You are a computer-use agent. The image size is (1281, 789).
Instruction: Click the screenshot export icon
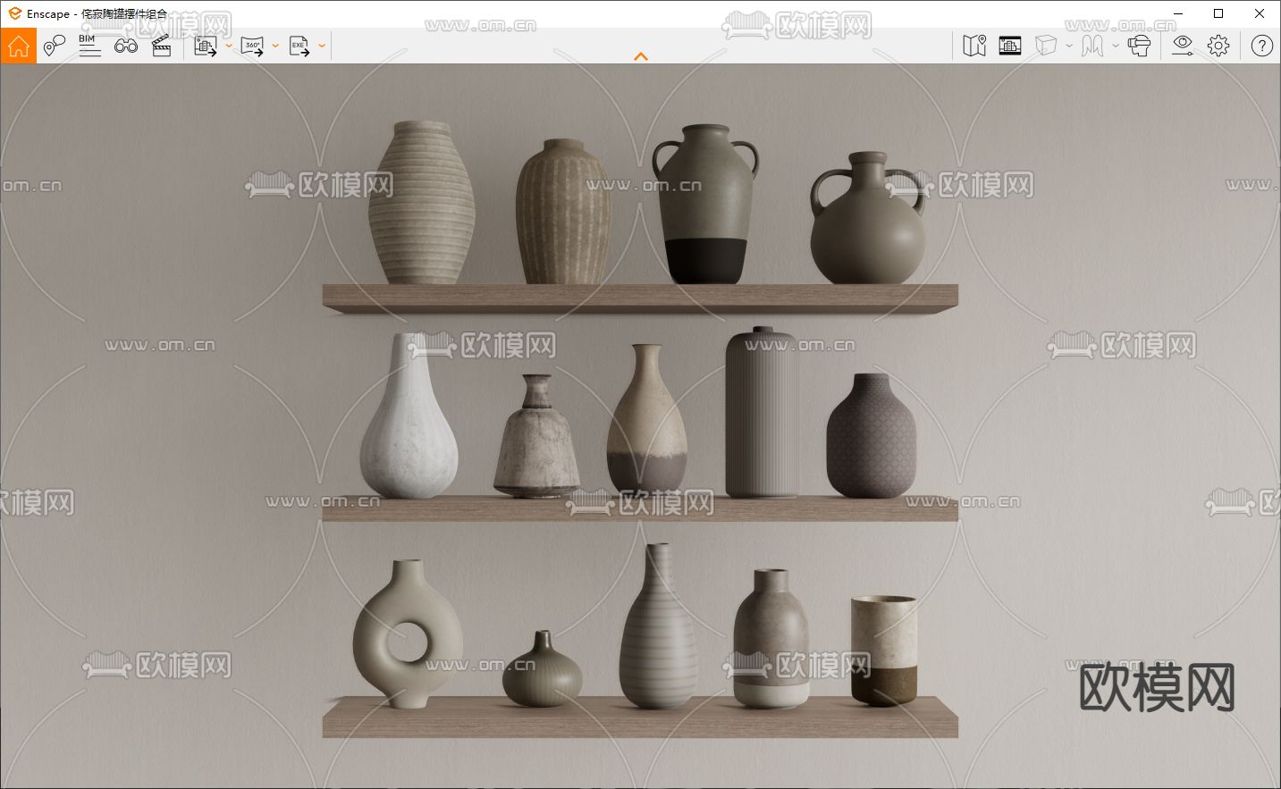pyautogui.click(x=206, y=46)
